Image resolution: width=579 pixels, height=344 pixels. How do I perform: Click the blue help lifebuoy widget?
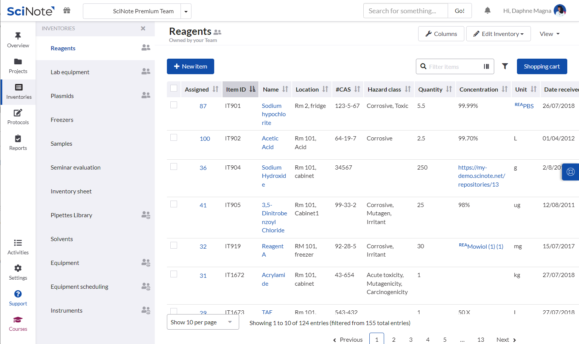tap(570, 172)
